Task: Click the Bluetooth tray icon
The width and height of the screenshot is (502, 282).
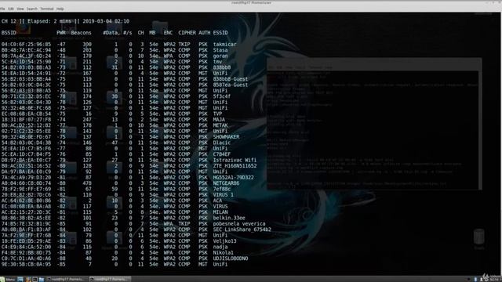Action: (475, 279)
